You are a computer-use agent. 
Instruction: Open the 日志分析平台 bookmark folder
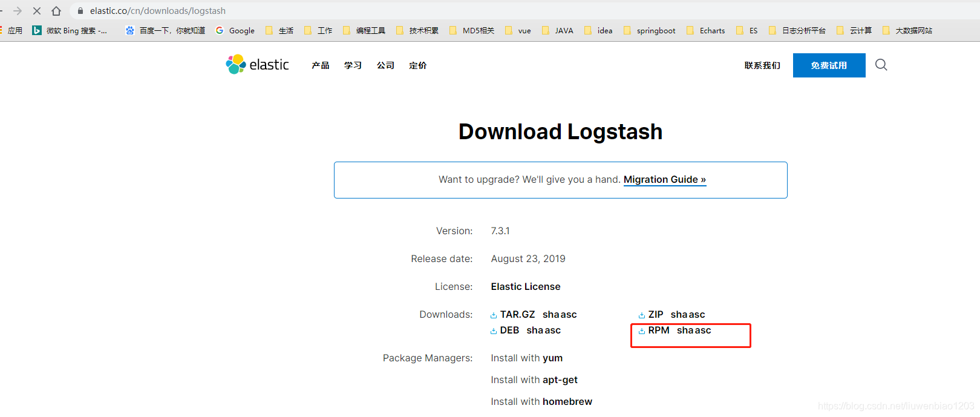click(797, 30)
